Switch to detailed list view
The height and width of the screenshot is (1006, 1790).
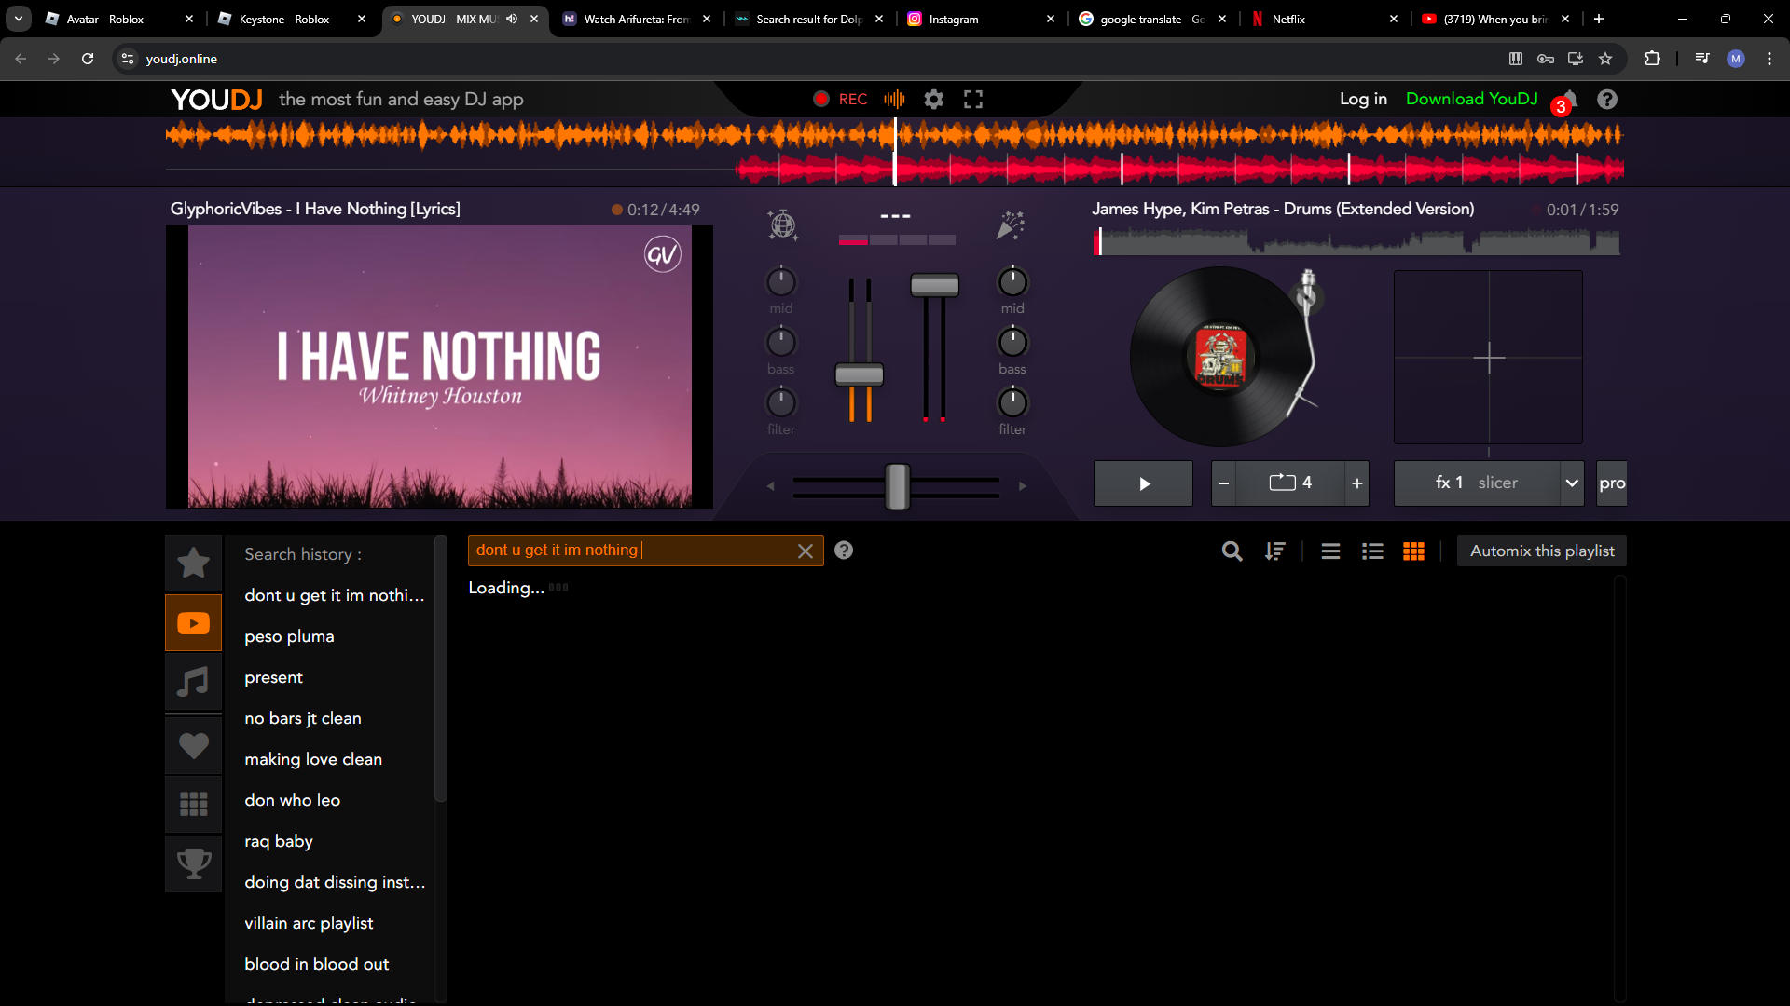pos(1372,551)
